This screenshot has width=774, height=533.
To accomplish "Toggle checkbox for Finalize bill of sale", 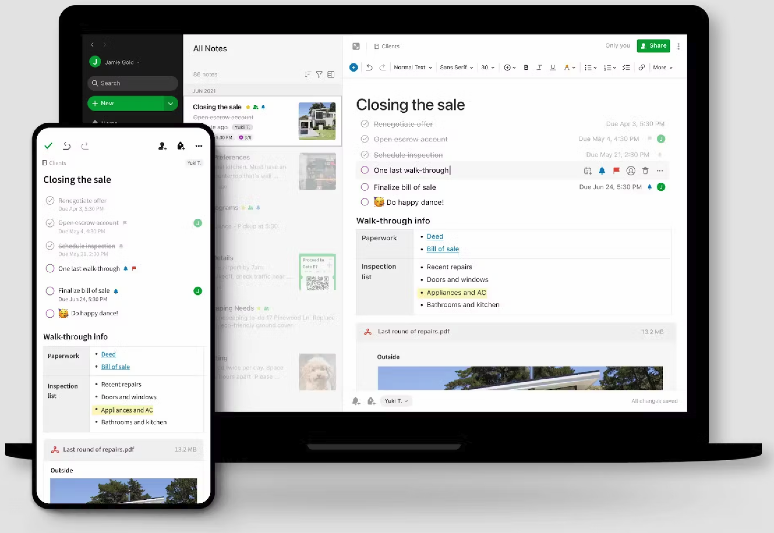I will (364, 186).
